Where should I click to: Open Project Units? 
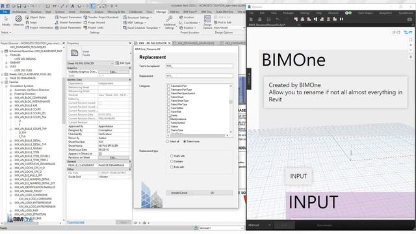point(94,27)
